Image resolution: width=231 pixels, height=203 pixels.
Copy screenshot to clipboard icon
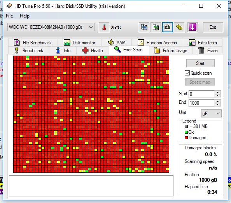[156, 27]
